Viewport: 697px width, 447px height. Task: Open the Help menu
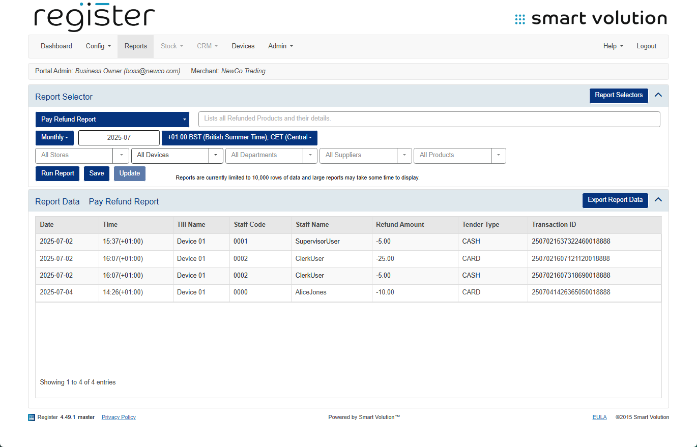pyautogui.click(x=613, y=46)
